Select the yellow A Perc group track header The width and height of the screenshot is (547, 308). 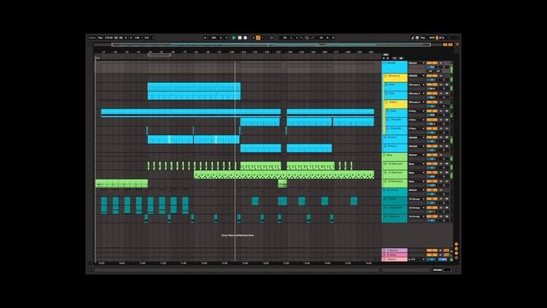397,104
